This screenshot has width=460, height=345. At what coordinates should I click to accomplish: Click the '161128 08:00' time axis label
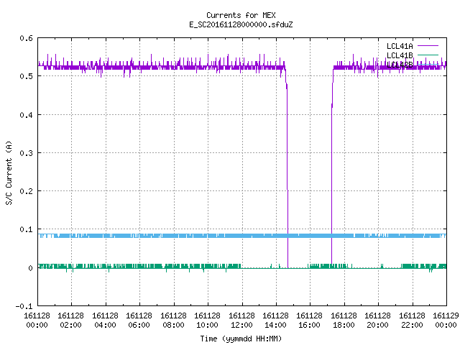tap(173, 320)
